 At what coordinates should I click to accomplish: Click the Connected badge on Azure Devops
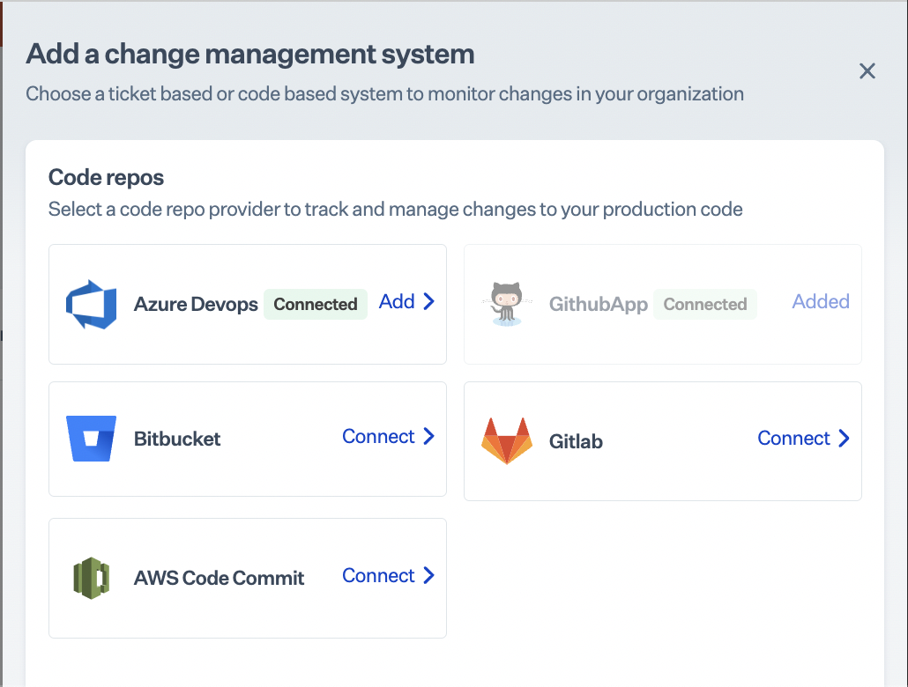coord(315,305)
